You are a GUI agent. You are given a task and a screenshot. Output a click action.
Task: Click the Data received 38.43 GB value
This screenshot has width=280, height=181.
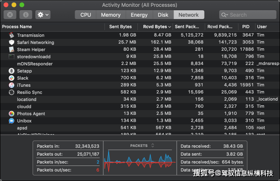point(233,146)
